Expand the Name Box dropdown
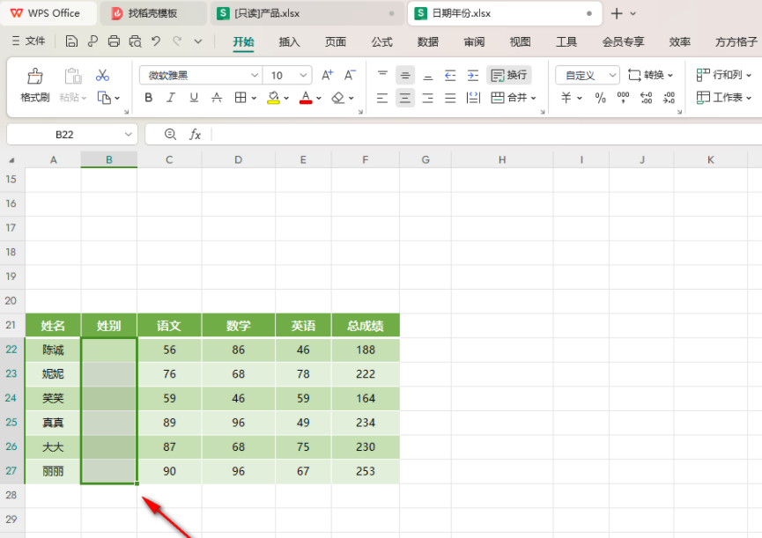 coord(129,135)
